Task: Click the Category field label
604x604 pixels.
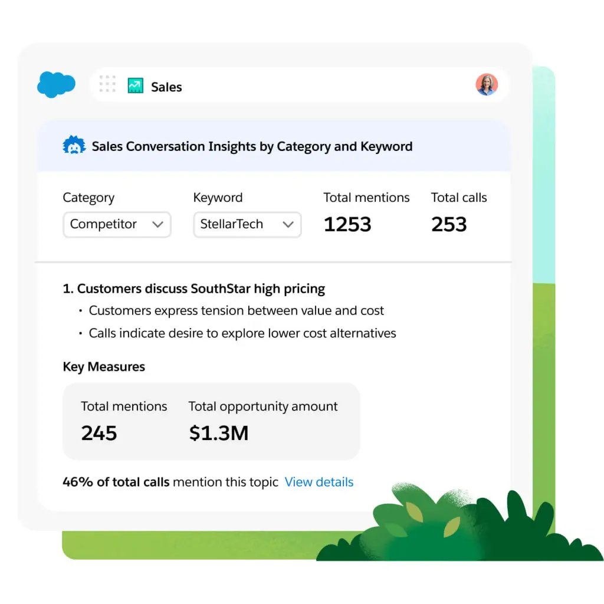Action: [88, 198]
